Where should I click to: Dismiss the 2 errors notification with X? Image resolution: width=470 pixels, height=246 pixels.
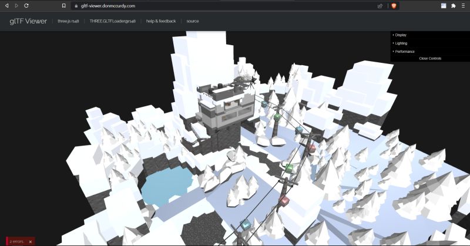click(31, 241)
